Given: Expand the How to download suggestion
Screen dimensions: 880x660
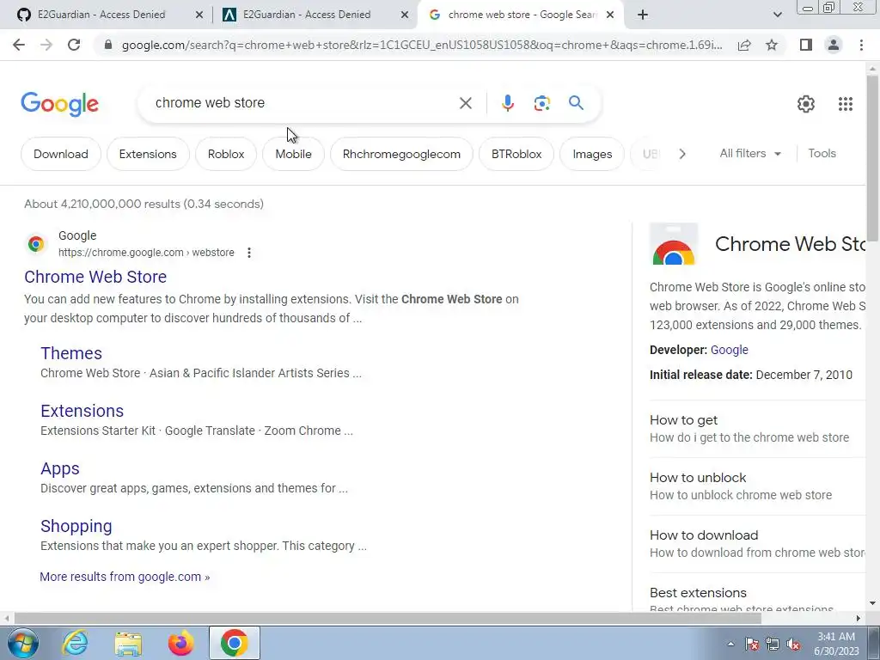Looking at the screenshot, I should (757, 544).
